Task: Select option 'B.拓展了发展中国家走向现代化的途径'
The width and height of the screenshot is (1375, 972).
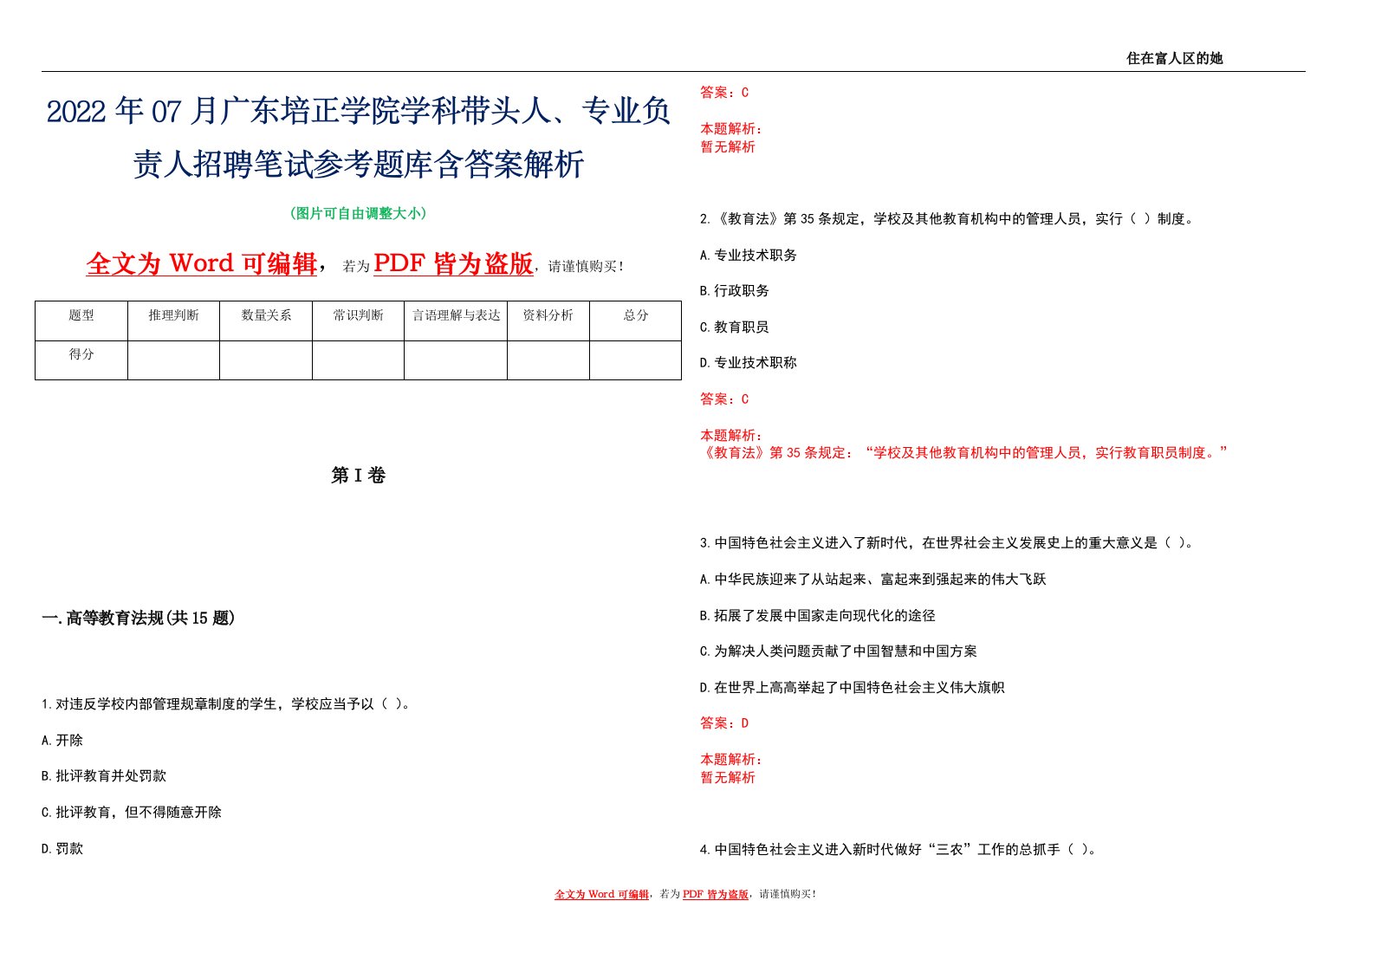Action: tap(818, 616)
